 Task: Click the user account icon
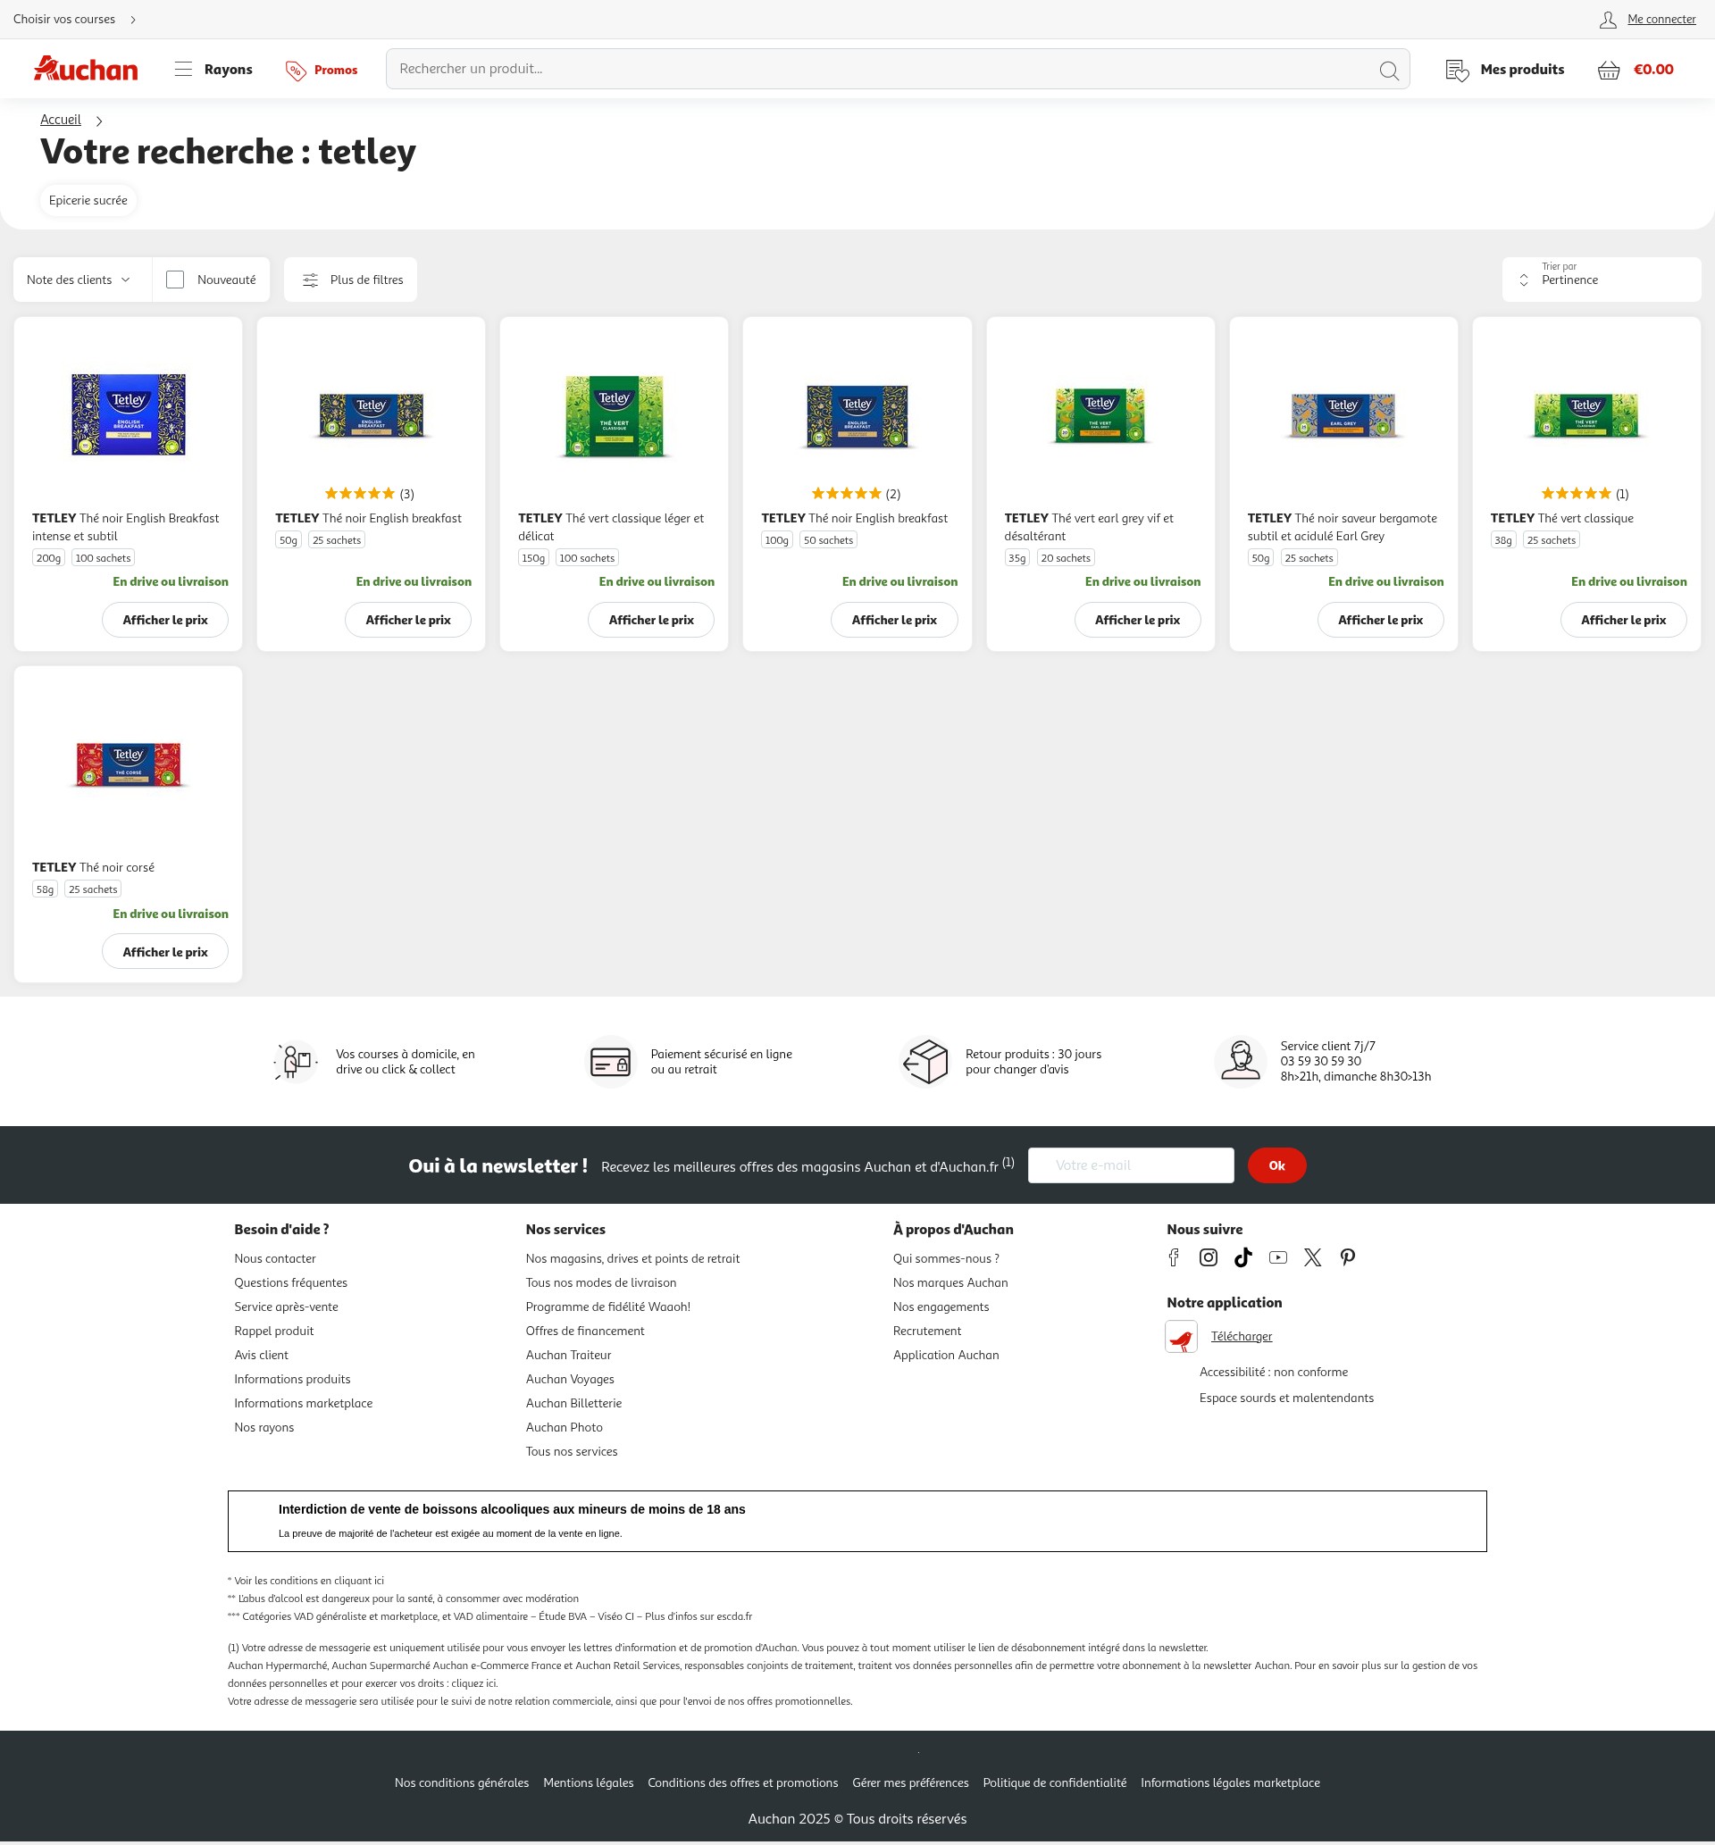pyautogui.click(x=1607, y=20)
